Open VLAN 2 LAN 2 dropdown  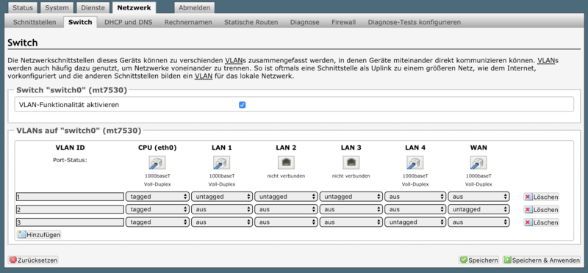(x=286, y=209)
